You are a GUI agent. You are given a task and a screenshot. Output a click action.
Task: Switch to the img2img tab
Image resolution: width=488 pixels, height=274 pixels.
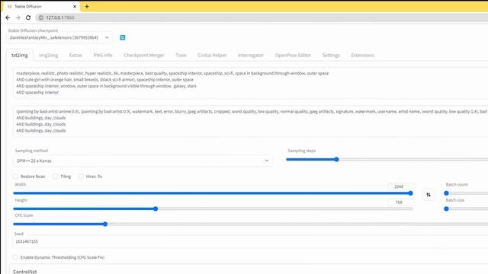(x=49, y=56)
